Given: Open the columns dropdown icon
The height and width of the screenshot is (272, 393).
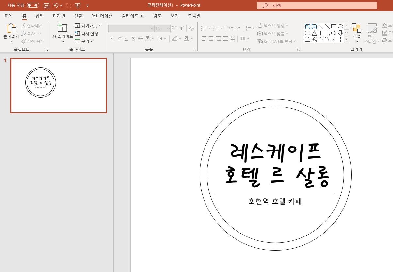Looking at the screenshot, I should [245, 39].
